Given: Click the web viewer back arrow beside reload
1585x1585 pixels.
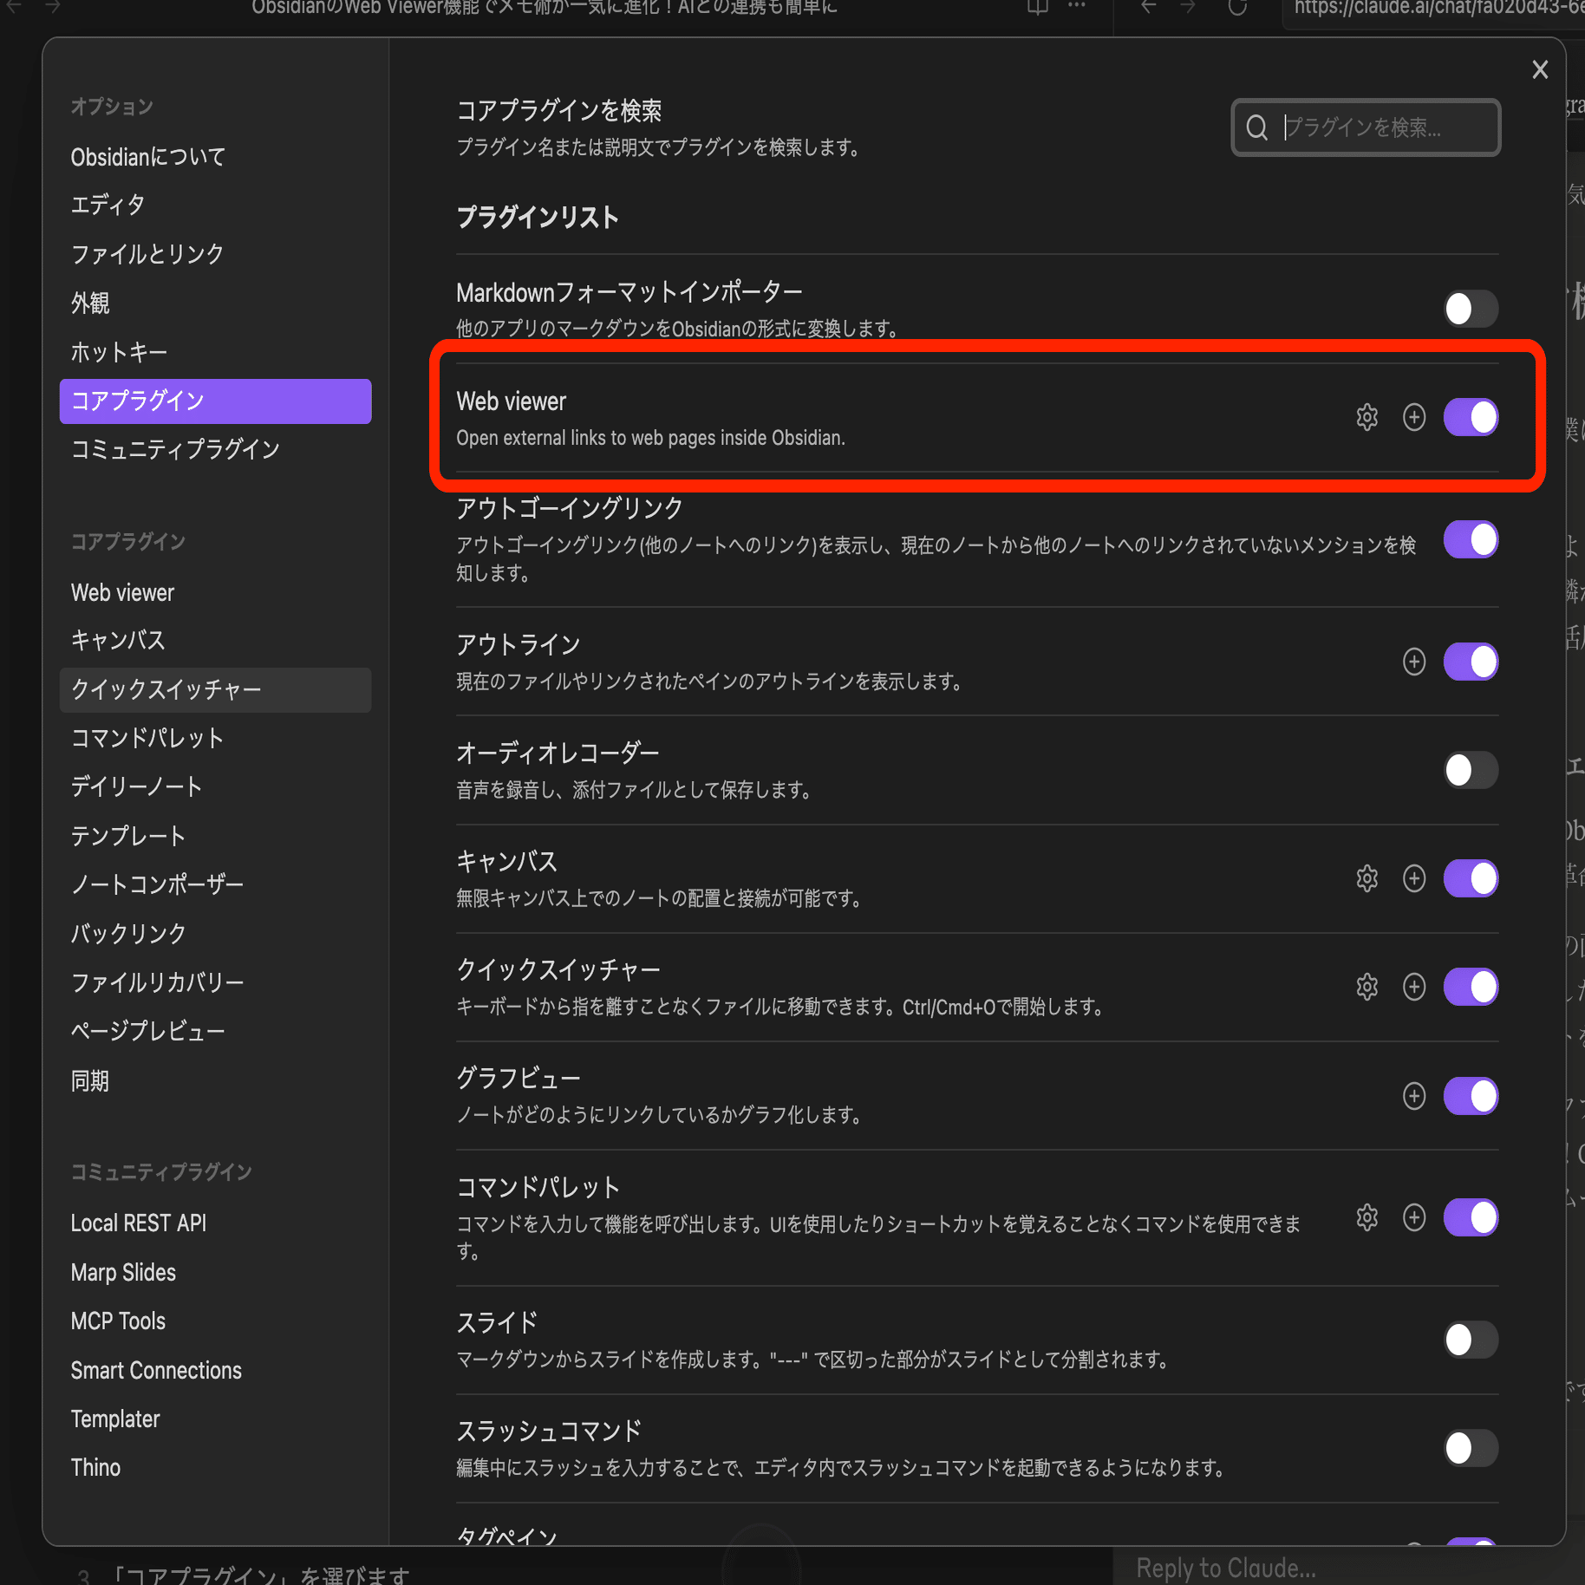Looking at the screenshot, I should 1149,7.
